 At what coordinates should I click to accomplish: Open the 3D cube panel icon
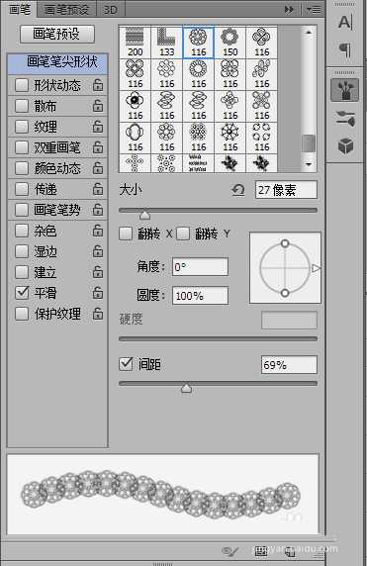[x=345, y=145]
